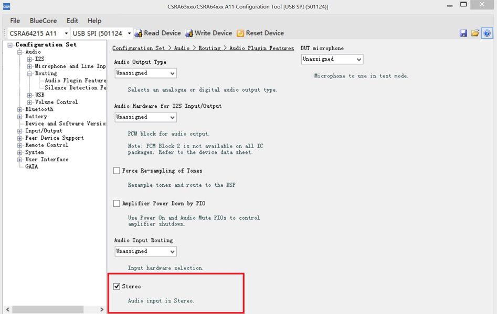
Task: Click the Read Device toolbar icon
Action: pos(139,33)
